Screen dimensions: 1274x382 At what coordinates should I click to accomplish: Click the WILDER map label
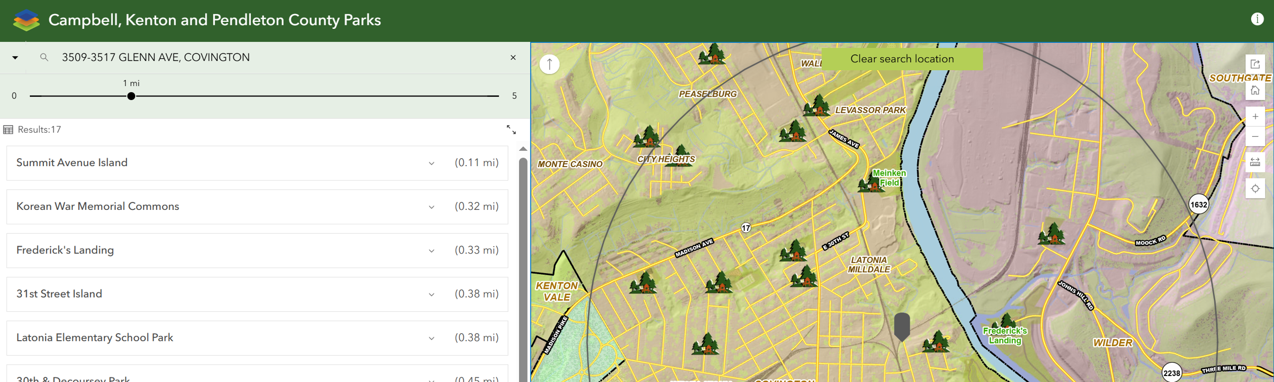(x=1113, y=343)
